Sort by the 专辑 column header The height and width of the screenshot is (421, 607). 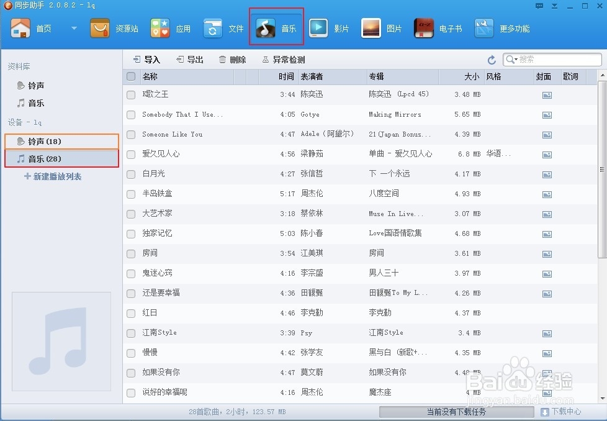tap(403, 76)
